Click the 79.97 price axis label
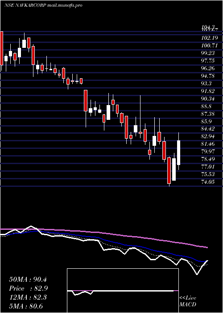Viewport: 223px width, 313px height. pyautogui.click(x=208, y=152)
